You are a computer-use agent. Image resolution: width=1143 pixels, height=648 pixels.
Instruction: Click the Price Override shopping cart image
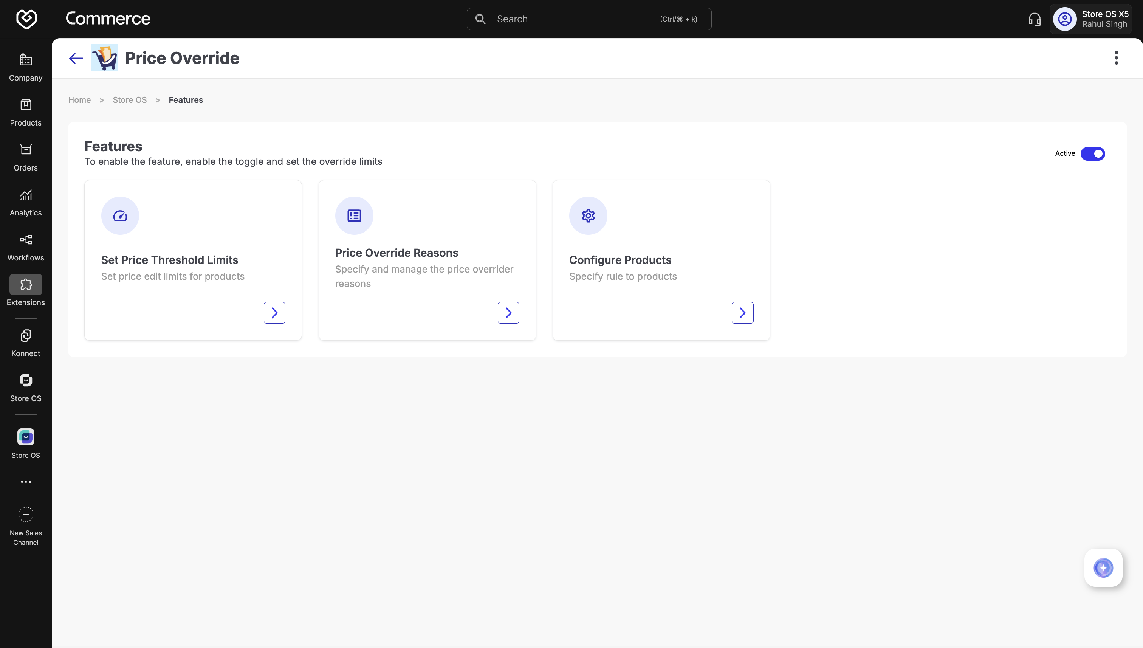tap(105, 58)
